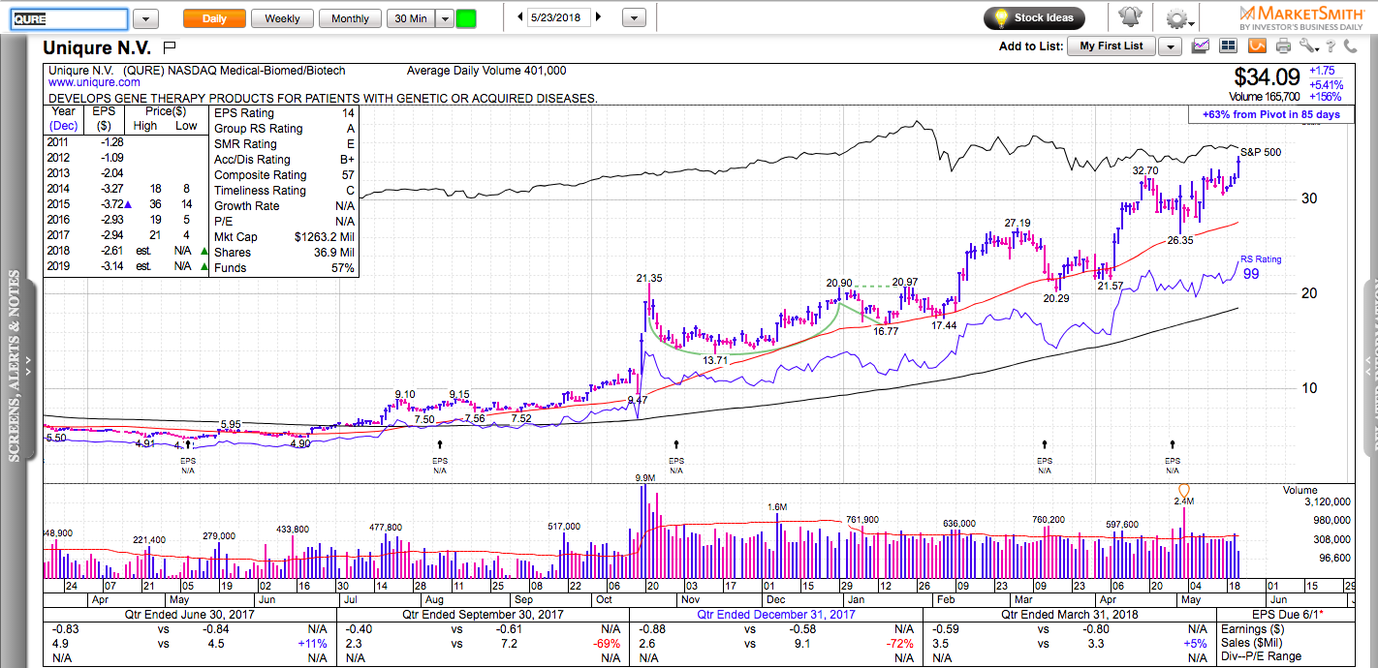This screenshot has width=1378, height=668.
Task: Click the Mkt Cap value $1263.2 Mil
Action: [325, 237]
